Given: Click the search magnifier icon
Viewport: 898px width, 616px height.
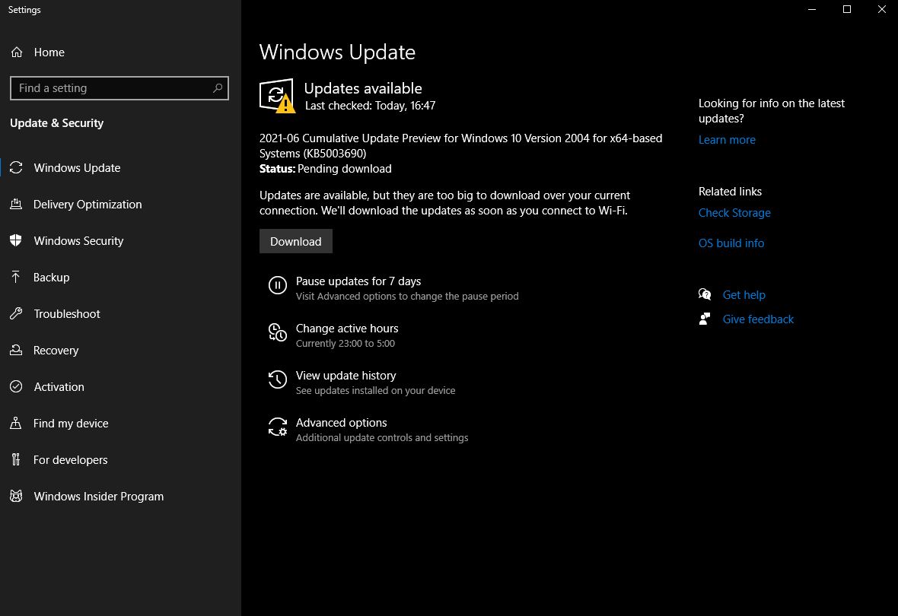Looking at the screenshot, I should coord(218,88).
